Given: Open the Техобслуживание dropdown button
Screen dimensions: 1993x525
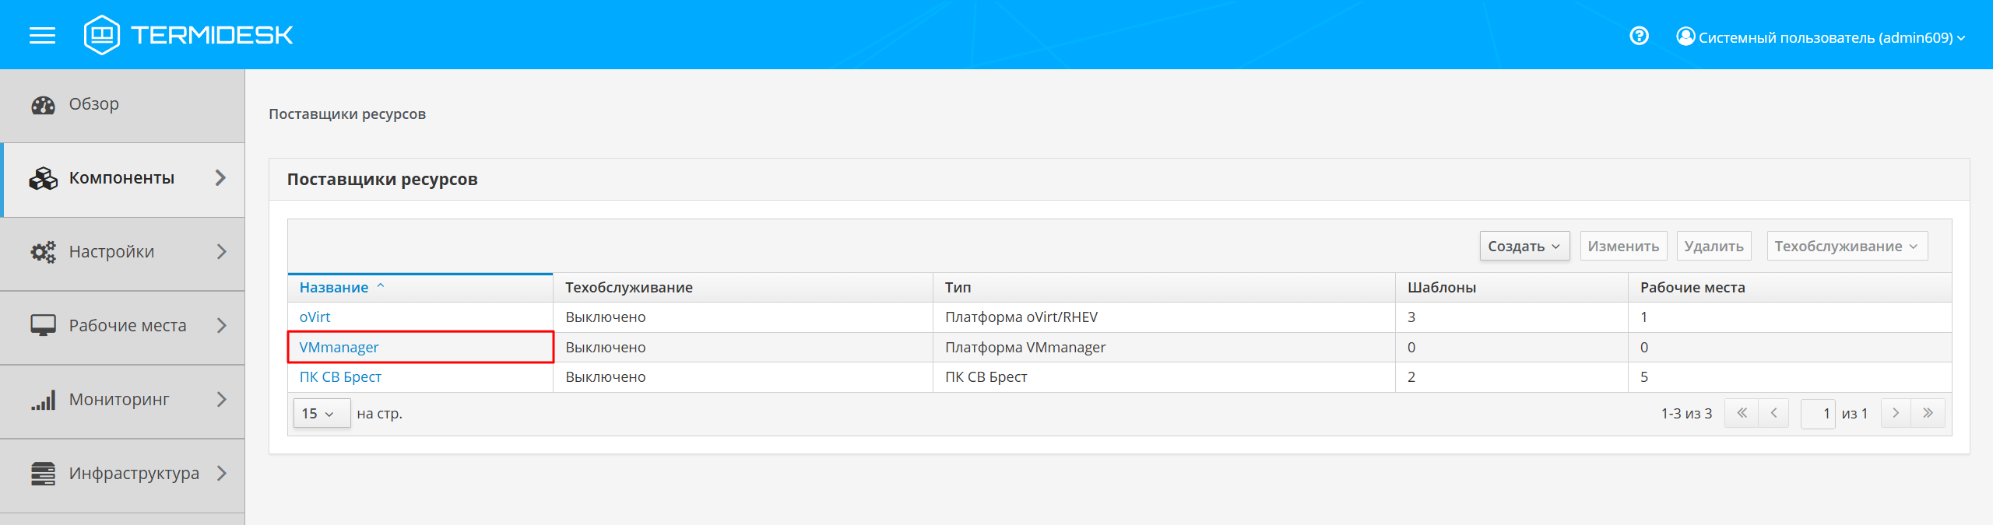Looking at the screenshot, I should (1846, 247).
